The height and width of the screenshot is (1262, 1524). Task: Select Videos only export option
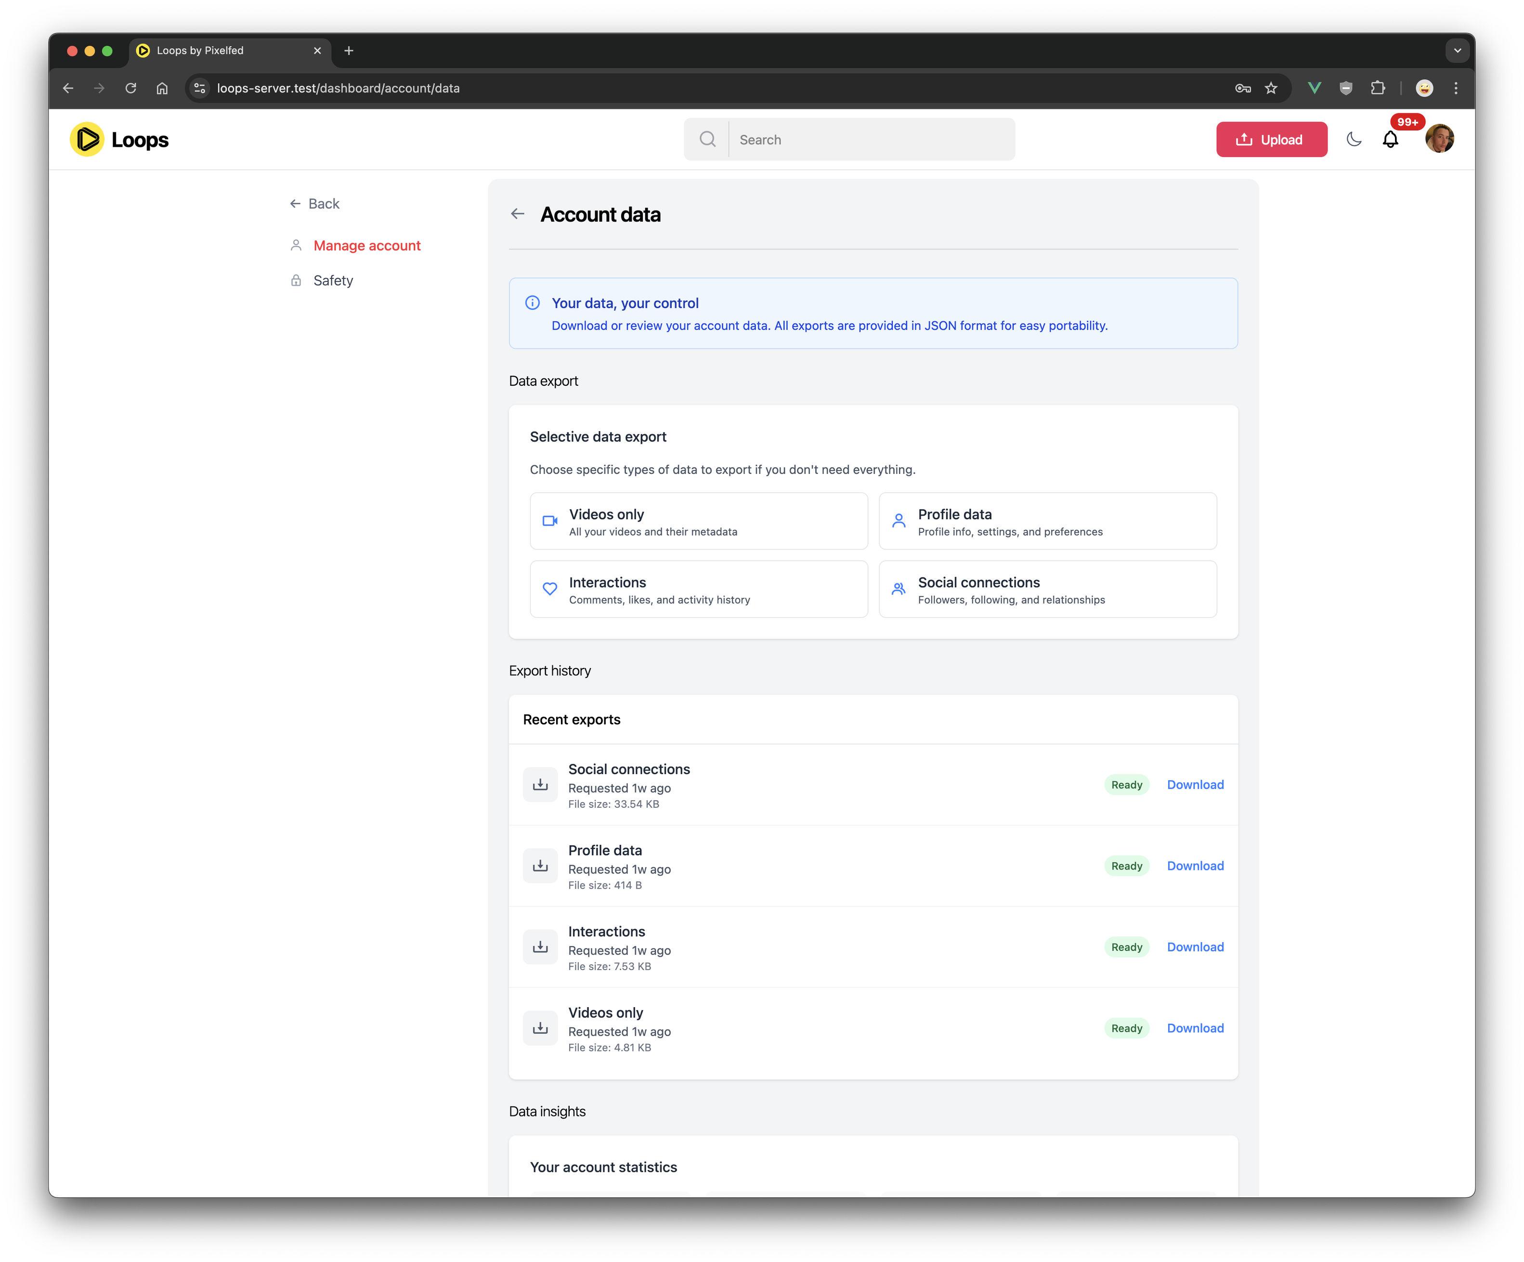tap(699, 521)
